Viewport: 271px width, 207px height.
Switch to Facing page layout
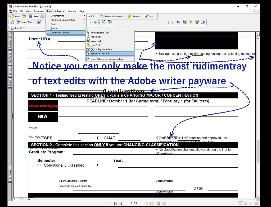pos(256,204)
